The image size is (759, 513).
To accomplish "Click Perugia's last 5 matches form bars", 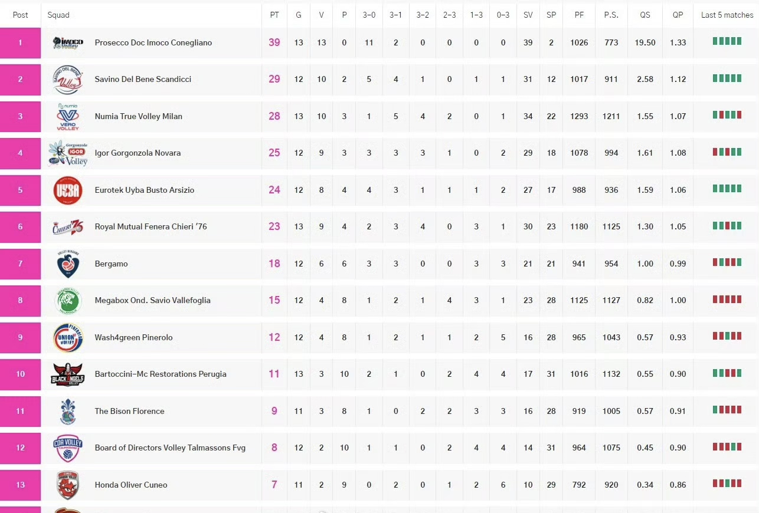I will pos(727,373).
